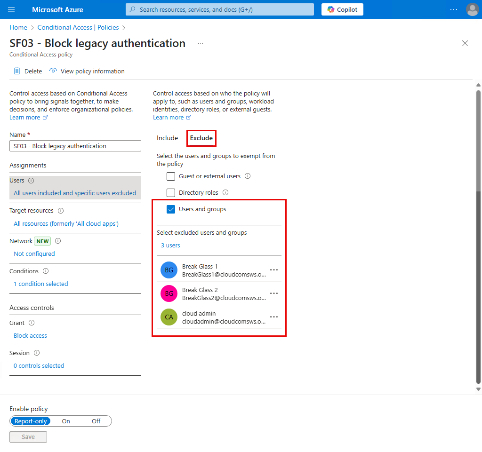Set Enable policy to On
Screen dimensions: 482x452
[x=66, y=421]
